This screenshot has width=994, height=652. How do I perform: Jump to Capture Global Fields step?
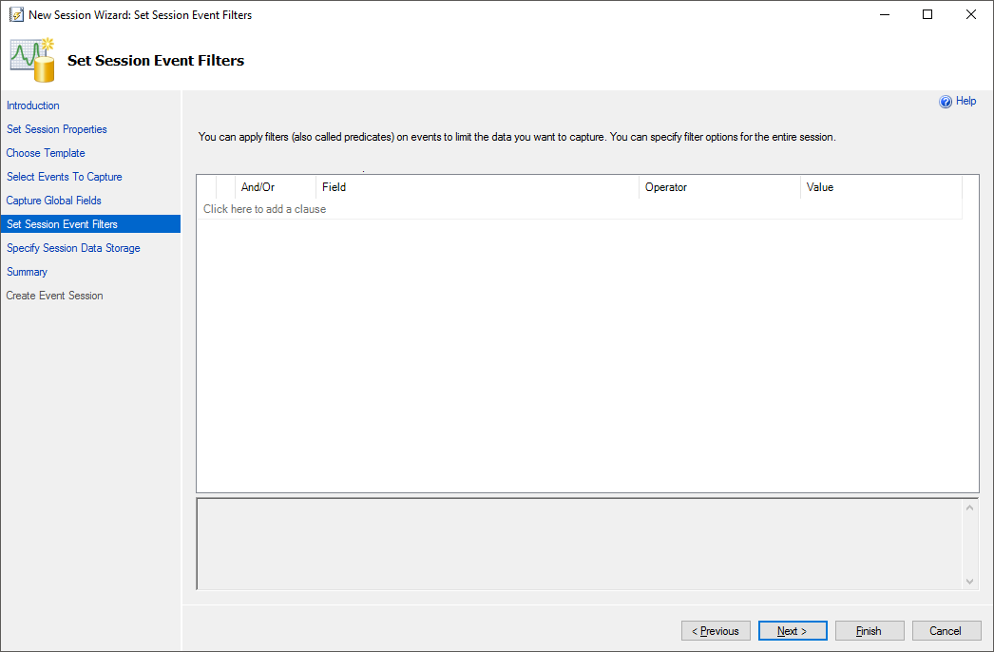click(x=54, y=201)
